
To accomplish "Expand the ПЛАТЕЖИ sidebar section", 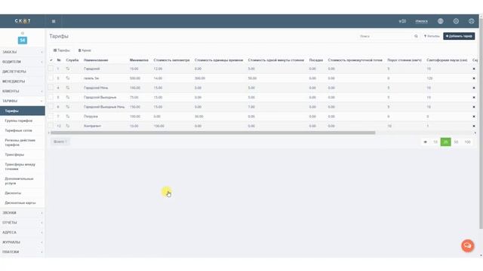I will (x=23, y=252).
